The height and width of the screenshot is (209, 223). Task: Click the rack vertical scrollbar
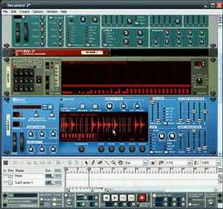(x=220, y=85)
